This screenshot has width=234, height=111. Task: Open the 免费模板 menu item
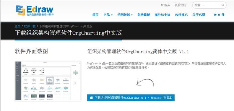click(x=144, y=15)
